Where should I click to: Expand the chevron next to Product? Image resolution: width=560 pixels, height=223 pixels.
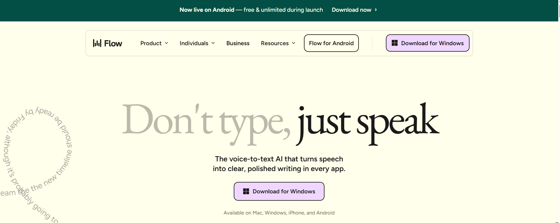(x=167, y=43)
